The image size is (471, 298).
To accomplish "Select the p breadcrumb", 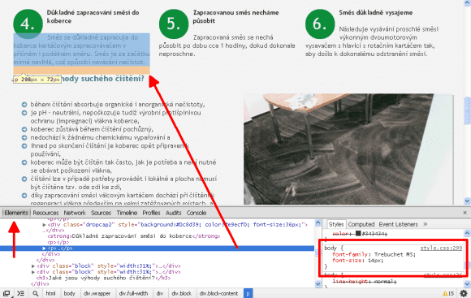I will click(x=248, y=293).
